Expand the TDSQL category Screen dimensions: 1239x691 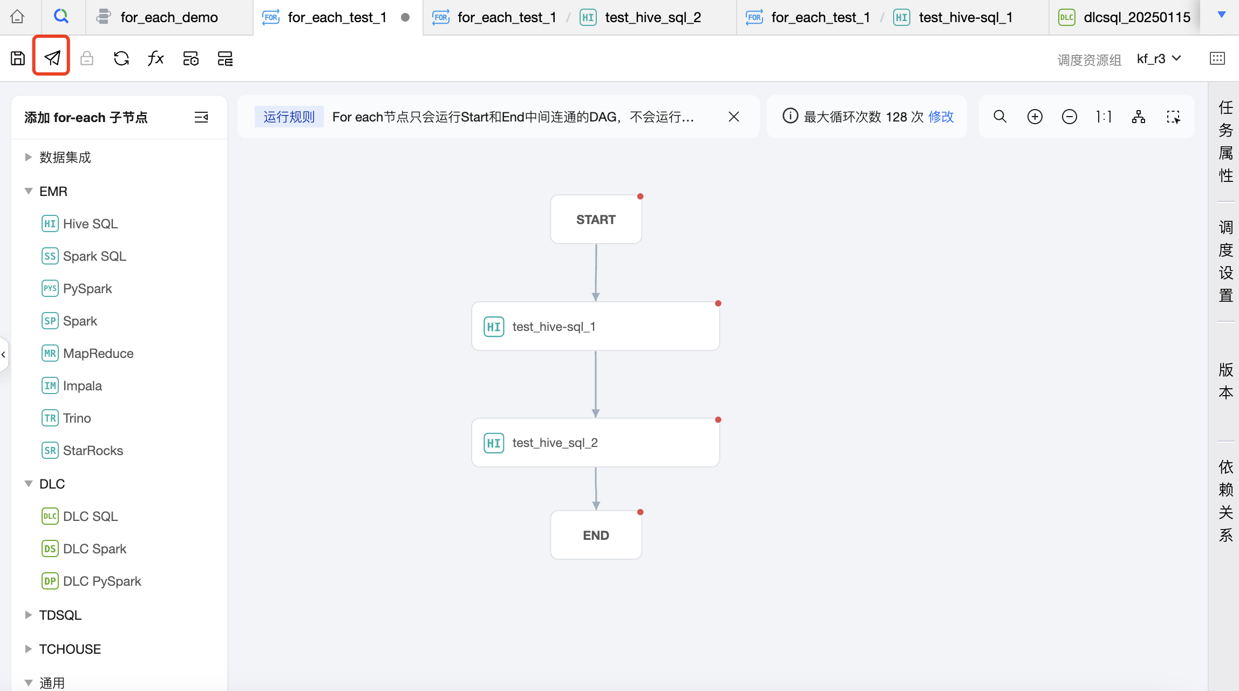[x=29, y=615]
